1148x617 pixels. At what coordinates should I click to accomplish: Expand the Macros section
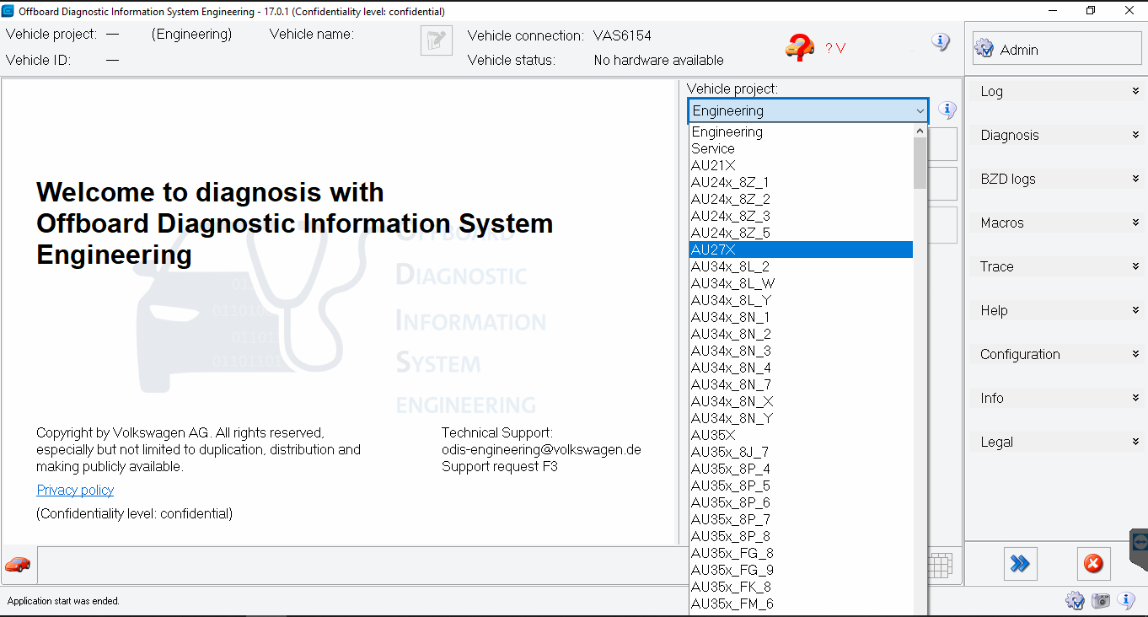[x=1058, y=223]
